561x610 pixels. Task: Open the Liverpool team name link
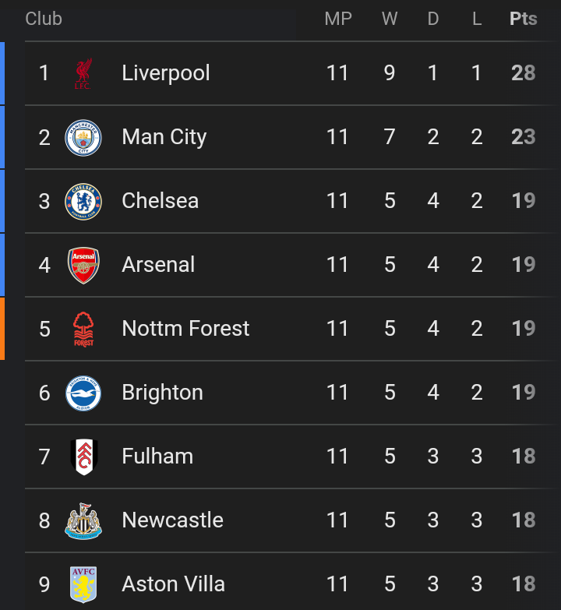pyautogui.click(x=166, y=73)
